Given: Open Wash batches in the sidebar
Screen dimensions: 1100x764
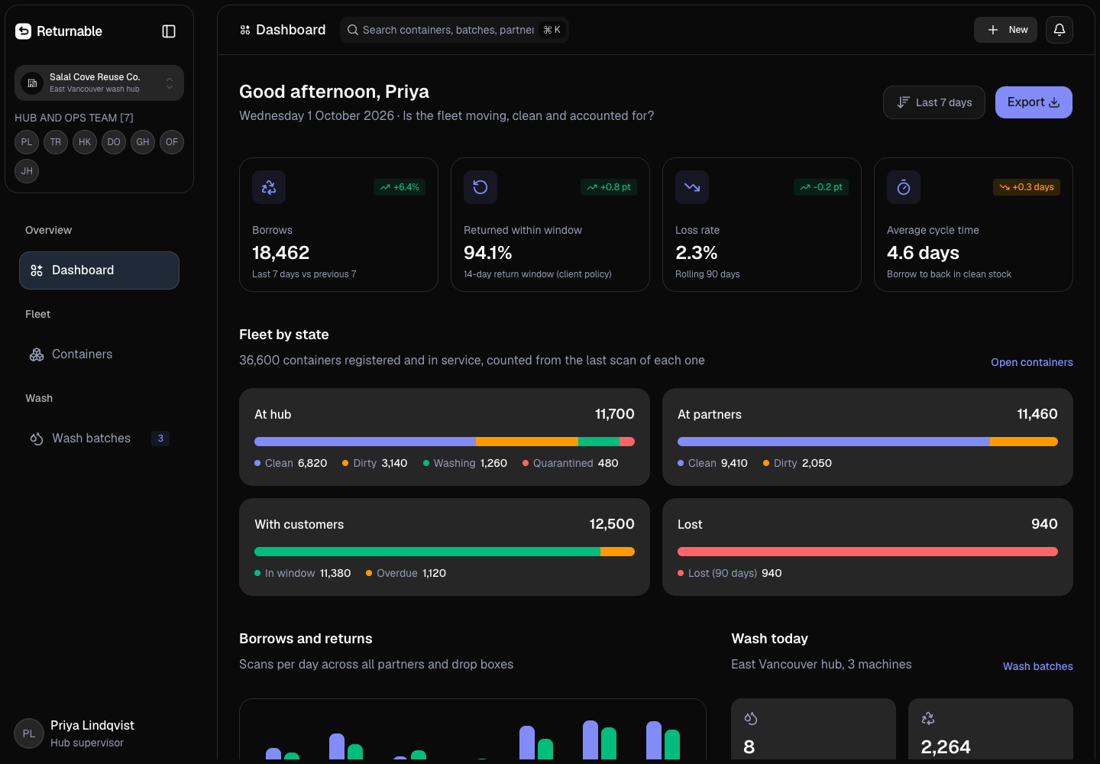Looking at the screenshot, I should (x=99, y=439).
